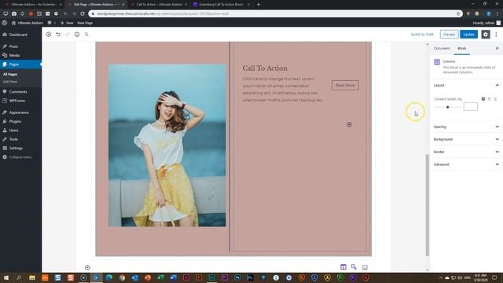The width and height of the screenshot is (503, 283).
Task: Open block navigation list icon
Action: [x=86, y=35]
